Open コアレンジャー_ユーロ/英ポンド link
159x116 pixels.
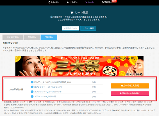(48, 92)
